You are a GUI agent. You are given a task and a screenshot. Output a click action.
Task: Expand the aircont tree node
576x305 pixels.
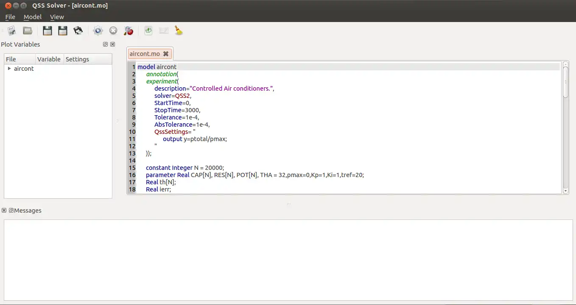(9, 69)
